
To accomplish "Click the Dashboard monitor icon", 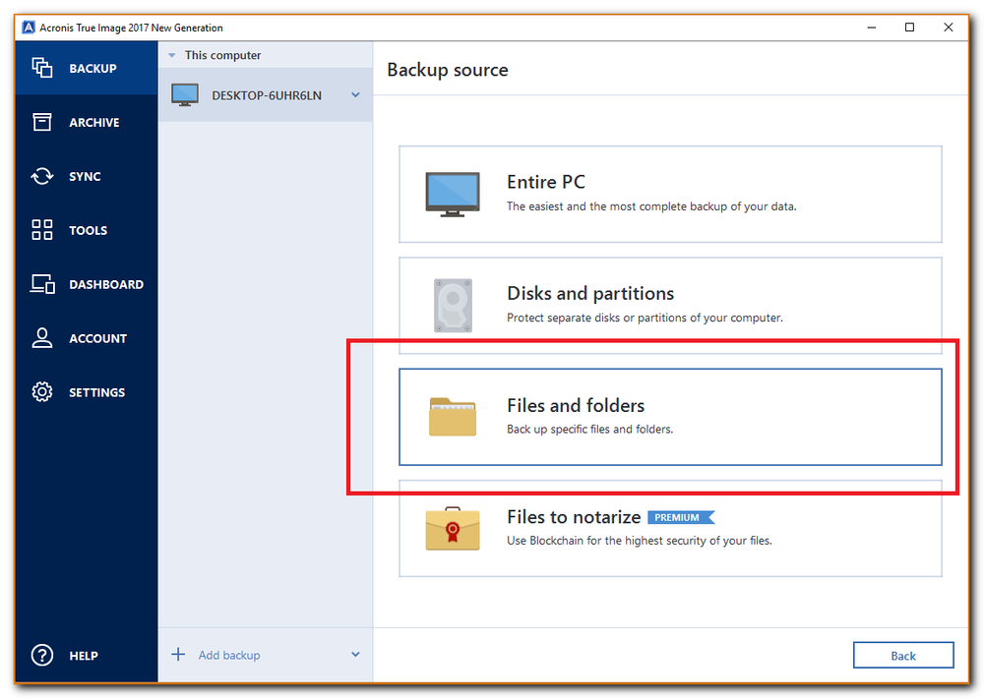I will tap(41, 284).
